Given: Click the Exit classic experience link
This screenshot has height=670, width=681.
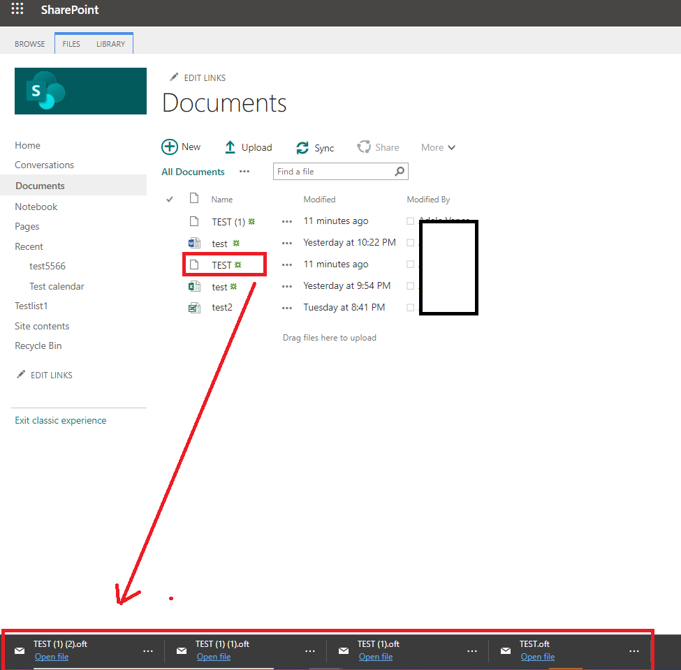Looking at the screenshot, I should click(x=60, y=419).
